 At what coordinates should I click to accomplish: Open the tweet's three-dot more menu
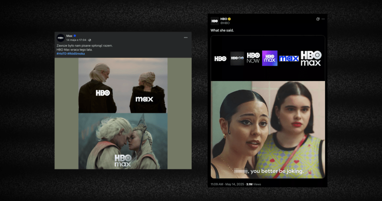pyautogui.click(x=323, y=19)
